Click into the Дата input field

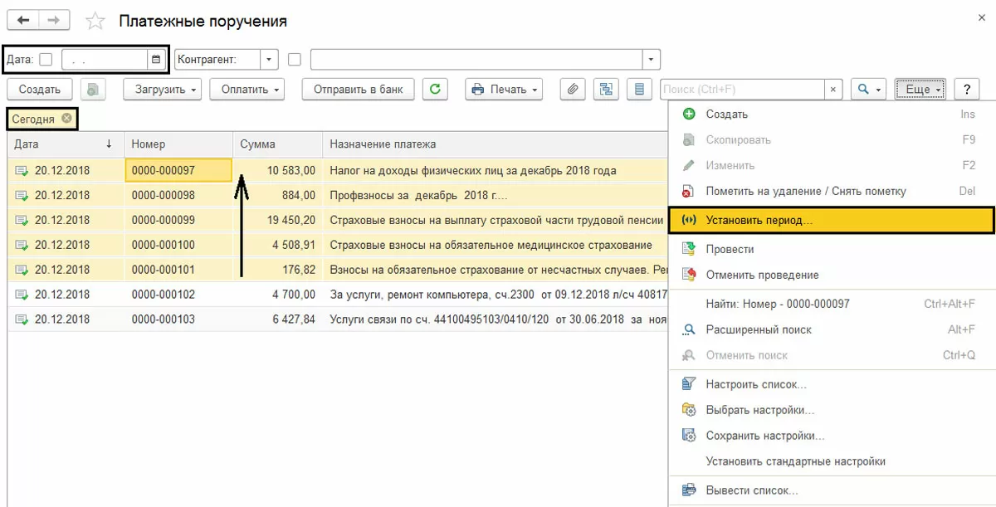pos(105,60)
